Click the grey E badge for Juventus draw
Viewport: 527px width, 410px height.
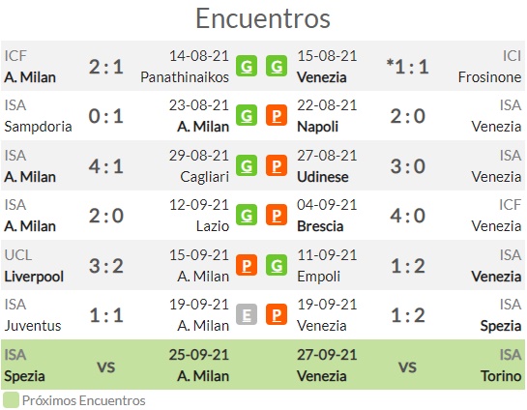[247, 314]
